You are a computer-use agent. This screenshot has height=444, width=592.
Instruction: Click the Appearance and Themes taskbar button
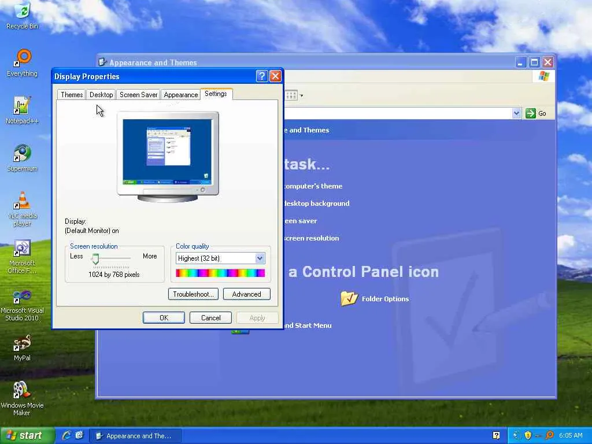135,436
